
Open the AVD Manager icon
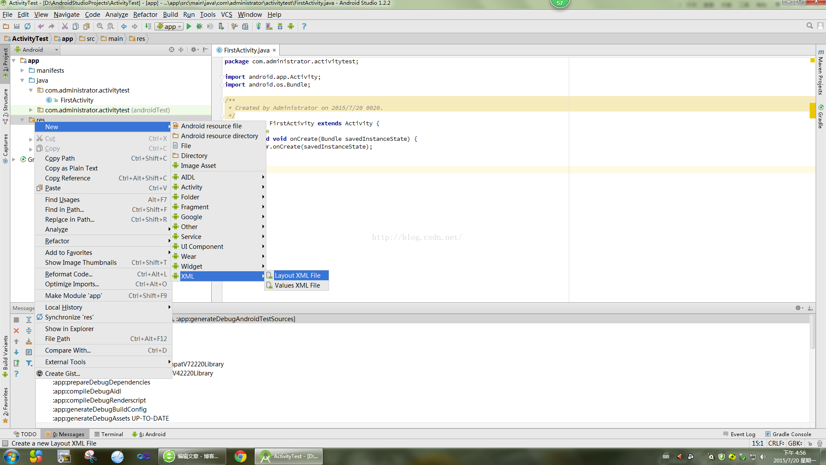pyautogui.click(x=269, y=26)
